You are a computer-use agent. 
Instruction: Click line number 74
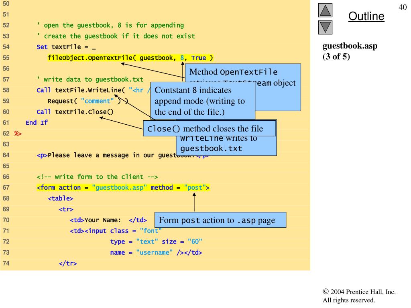6,263
